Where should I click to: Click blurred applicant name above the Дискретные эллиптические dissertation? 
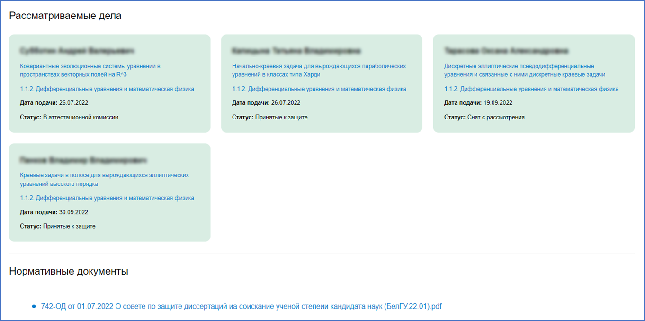tap(506, 50)
